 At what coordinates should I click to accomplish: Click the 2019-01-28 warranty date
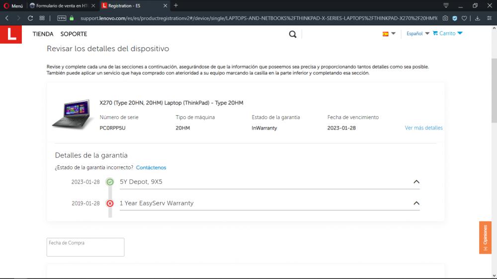click(85, 204)
